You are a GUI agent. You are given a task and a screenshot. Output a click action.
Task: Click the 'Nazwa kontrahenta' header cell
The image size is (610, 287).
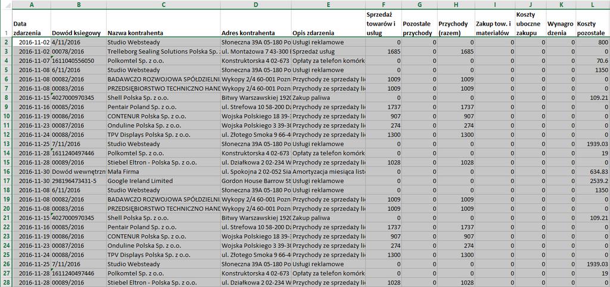coord(163,23)
